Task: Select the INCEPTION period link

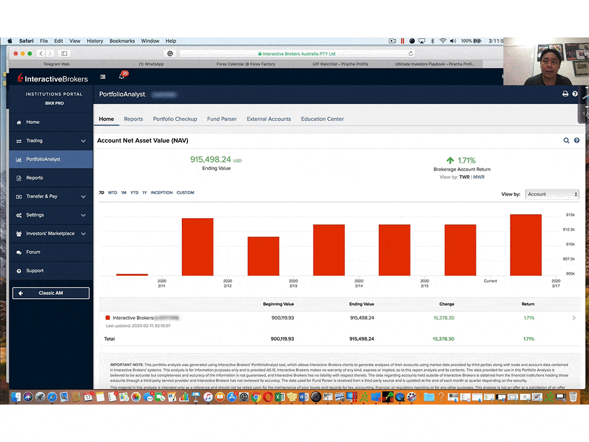Action: (162, 193)
